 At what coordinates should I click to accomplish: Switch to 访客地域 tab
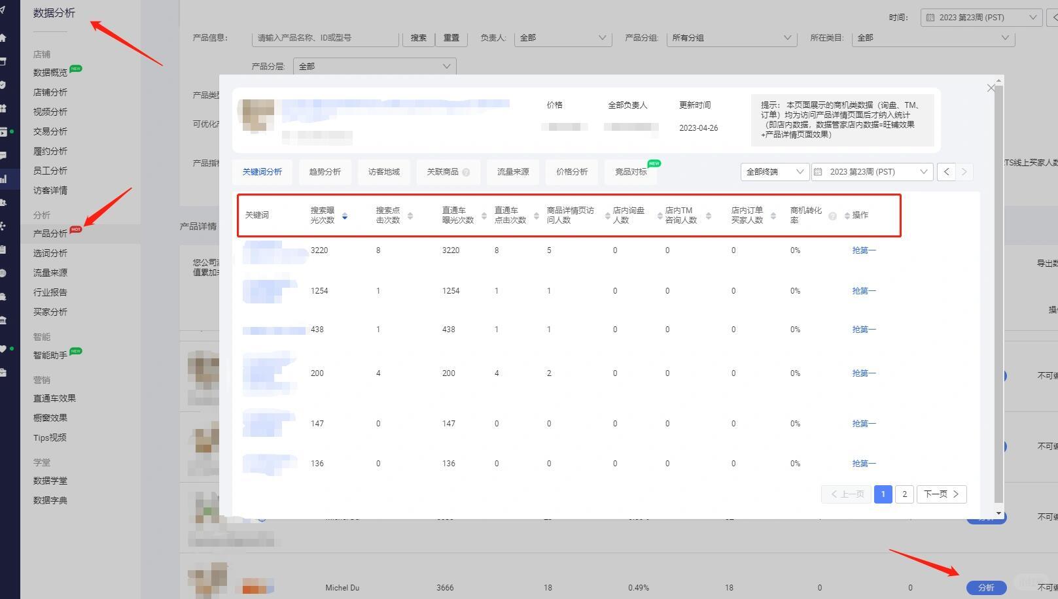coord(384,172)
